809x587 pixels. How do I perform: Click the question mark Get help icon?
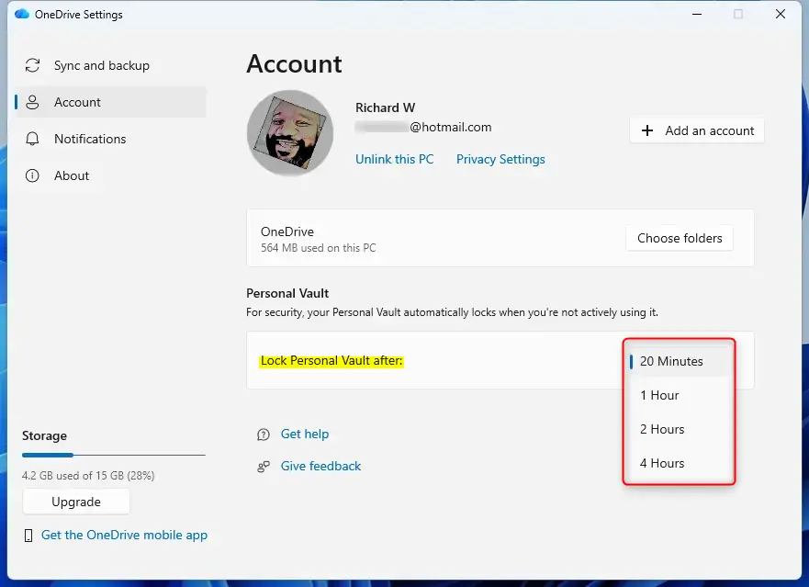tap(264, 435)
